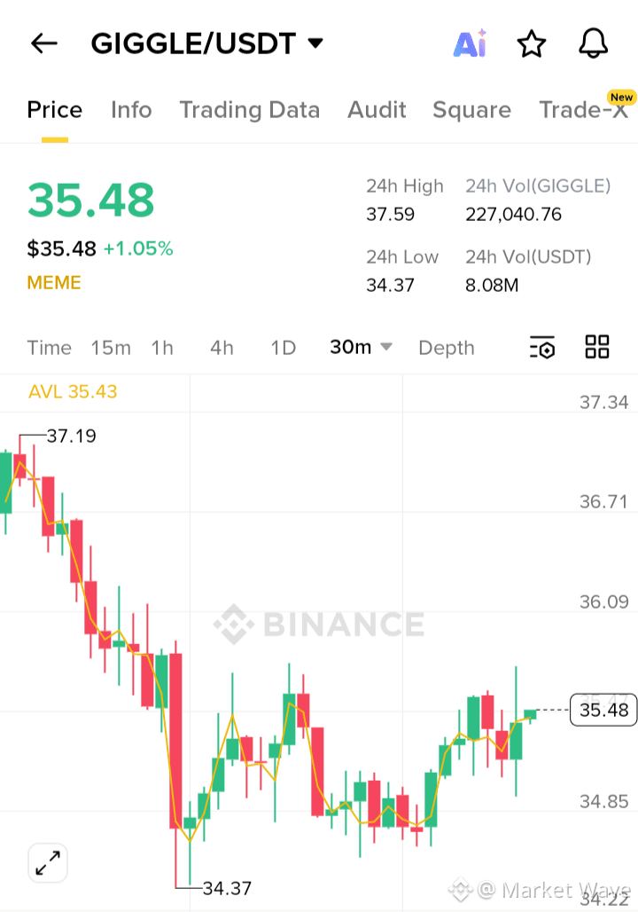Open the four-square grid layout icon
Screen dimensions: 638x912
pyautogui.click(x=596, y=347)
